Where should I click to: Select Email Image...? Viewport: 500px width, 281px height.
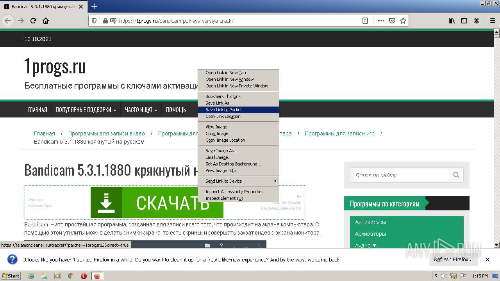[238, 157]
